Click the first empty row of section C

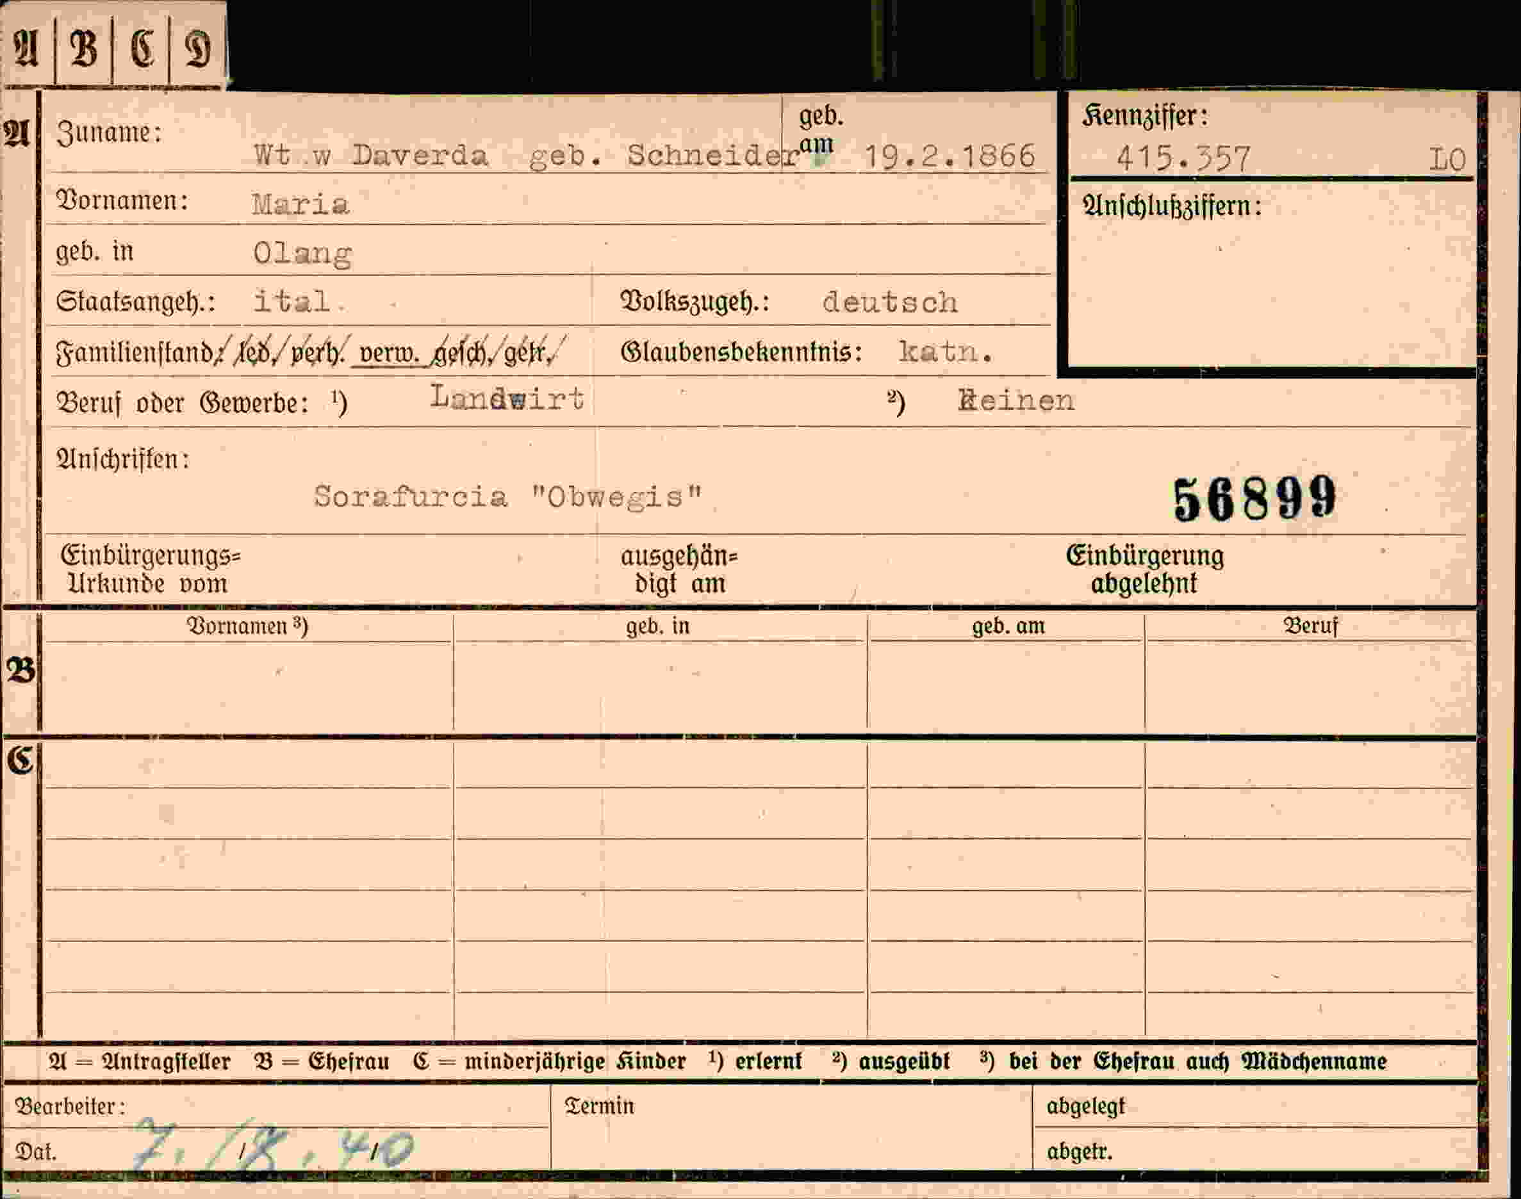click(x=759, y=765)
